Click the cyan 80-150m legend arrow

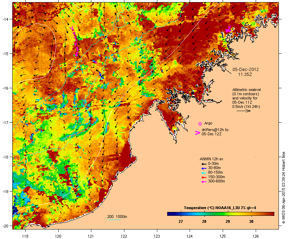[x=204, y=173]
